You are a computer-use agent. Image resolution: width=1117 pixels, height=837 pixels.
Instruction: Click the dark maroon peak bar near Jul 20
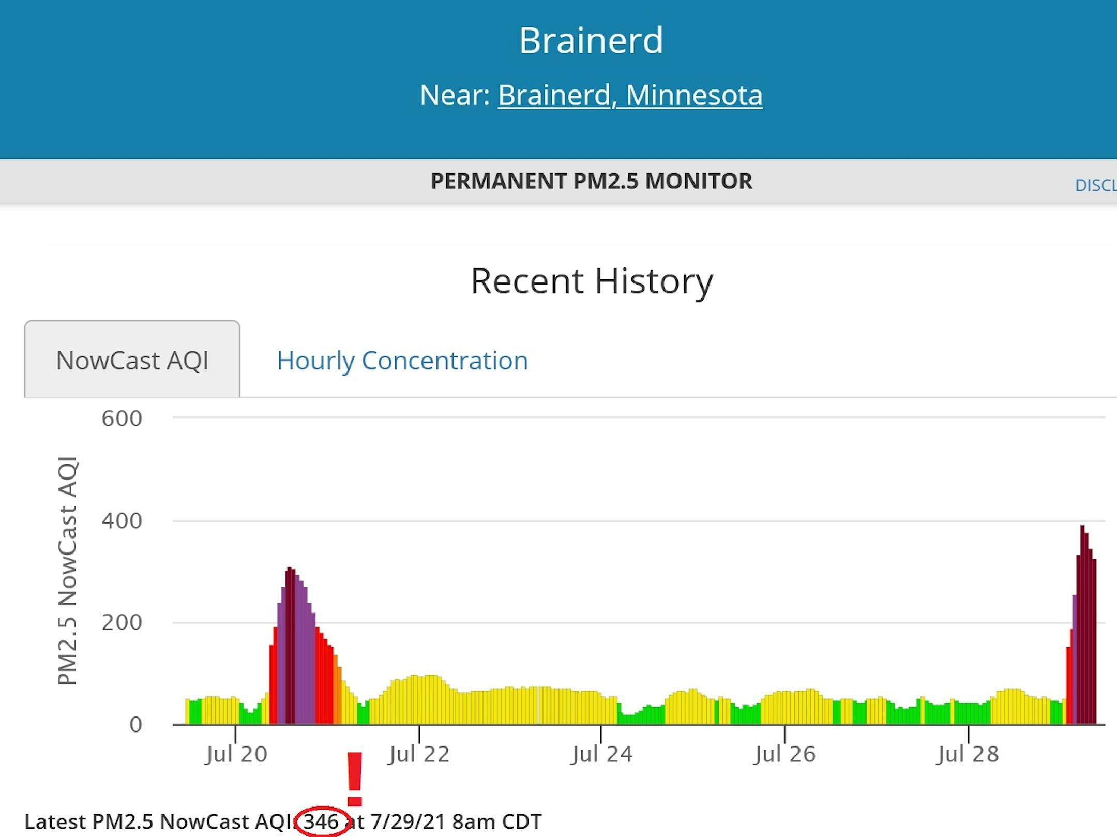tap(291, 647)
